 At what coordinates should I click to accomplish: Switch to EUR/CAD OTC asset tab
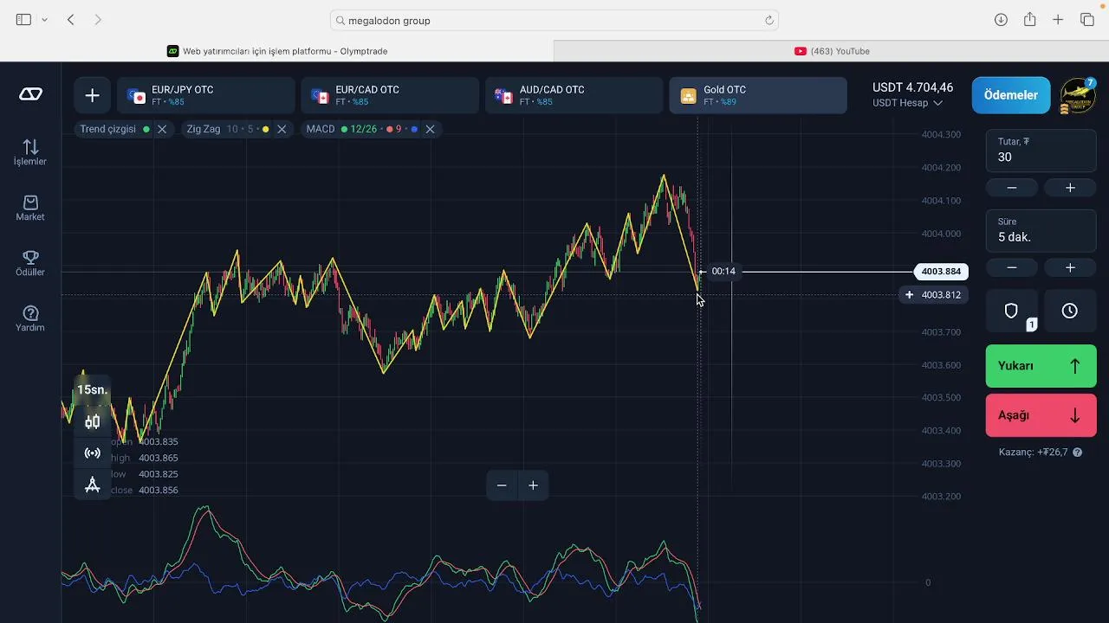390,95
